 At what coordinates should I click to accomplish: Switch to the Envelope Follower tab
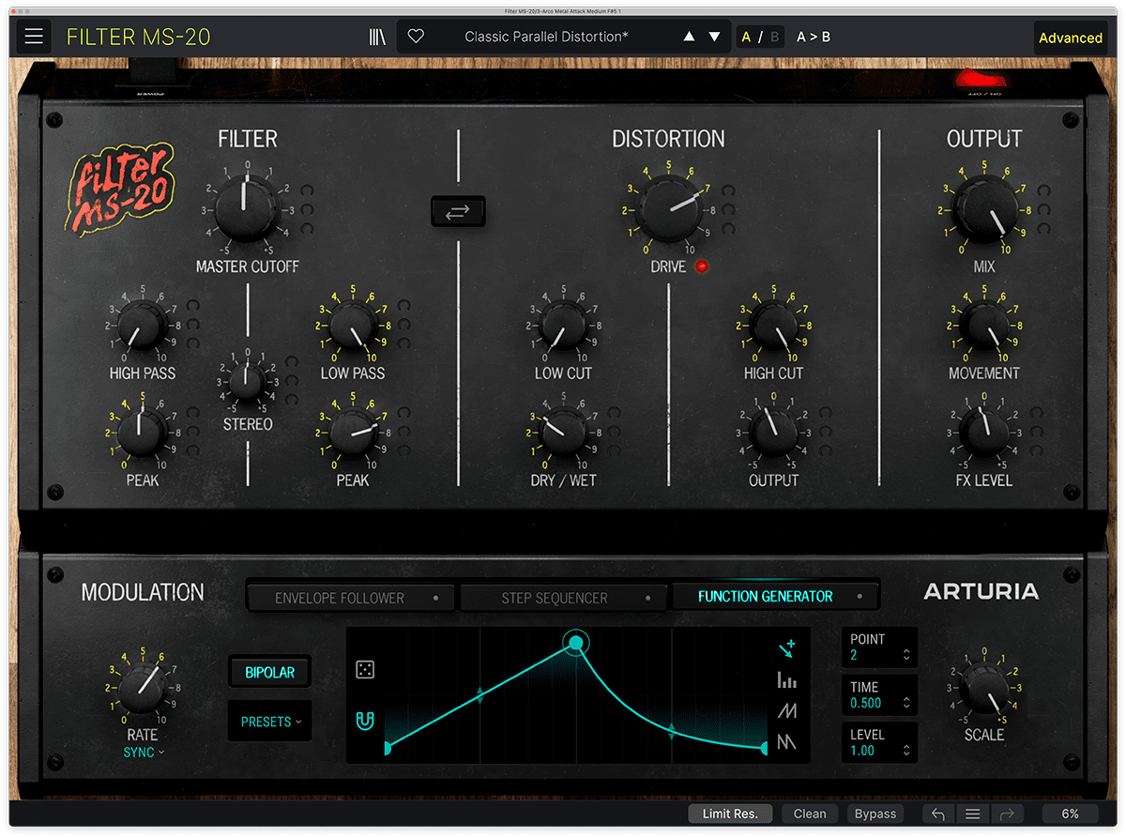350,598
